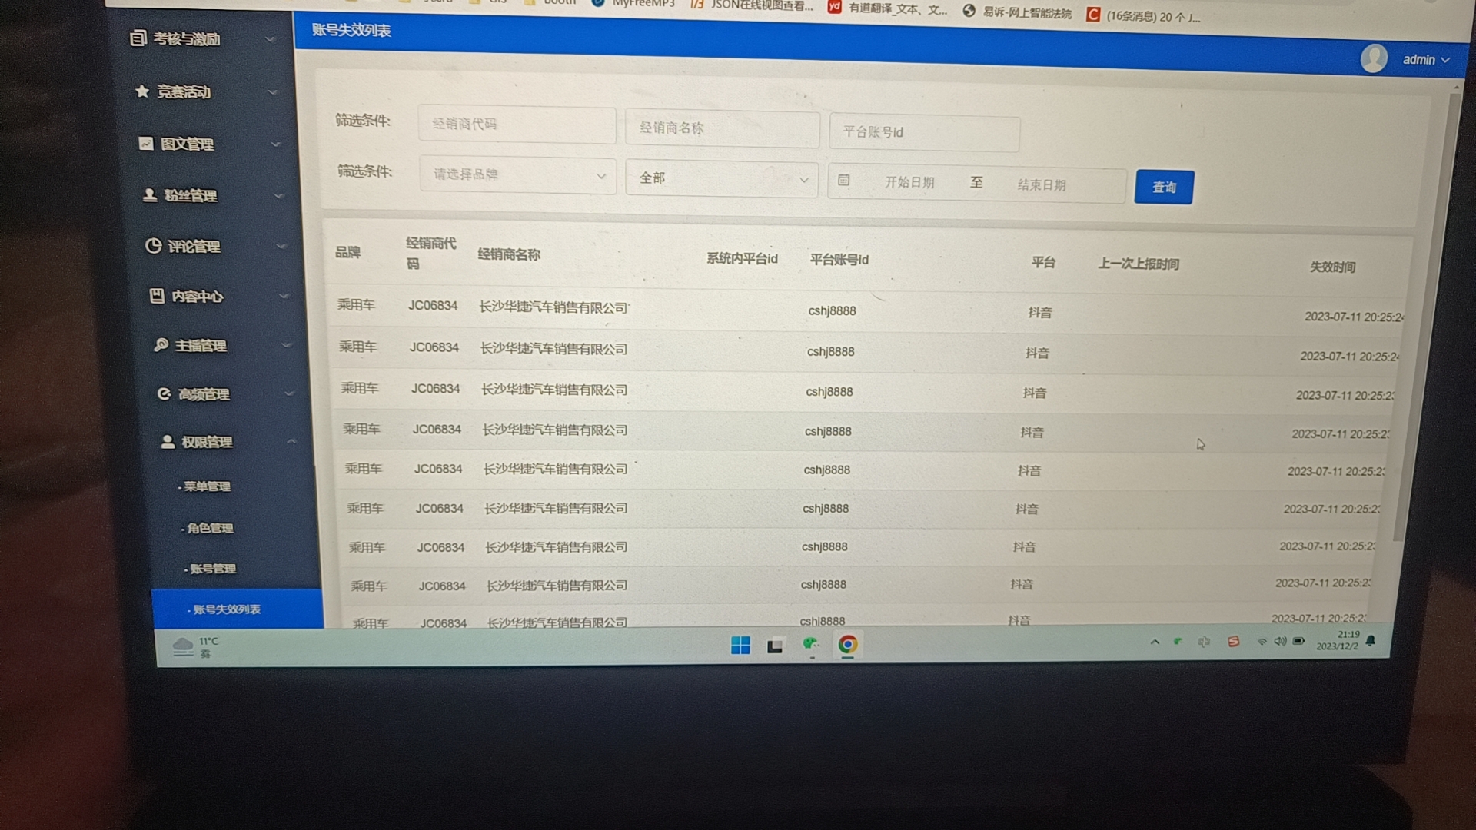The image size is (1476, 830).
Task: Collapse the 权限管理 menu chevron
Action: [x=291, y=441]
